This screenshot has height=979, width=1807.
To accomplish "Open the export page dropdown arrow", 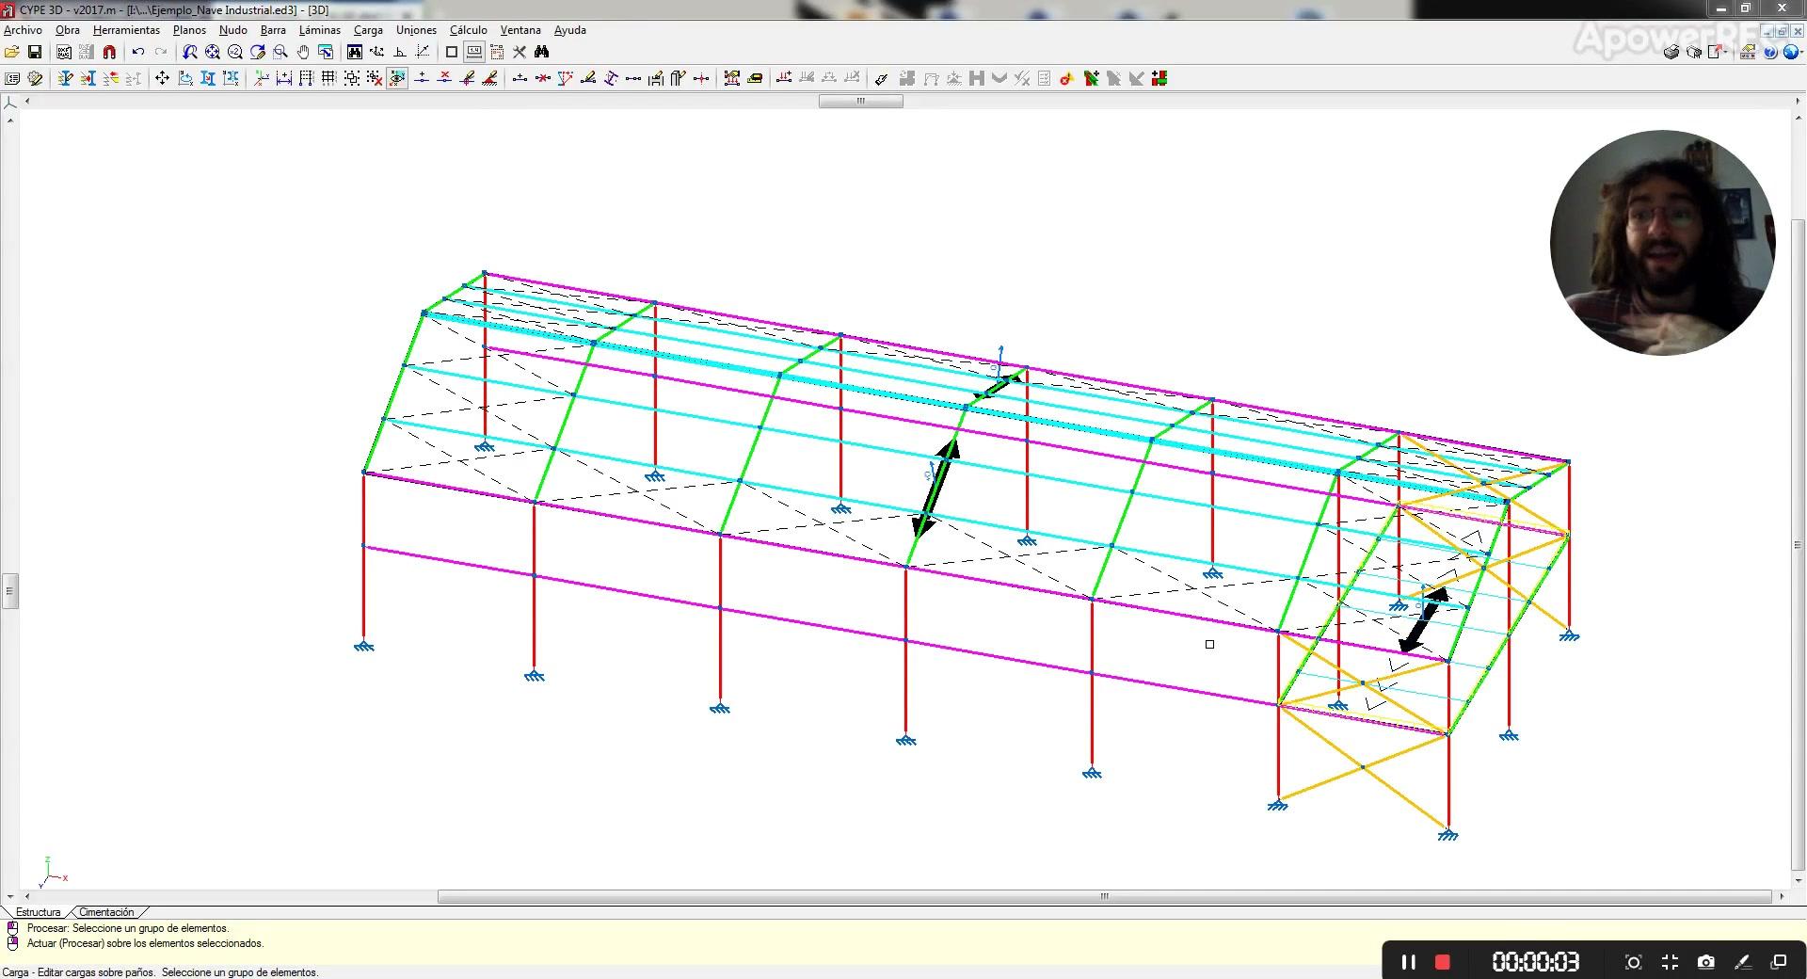I will [x=1727, y=52].
